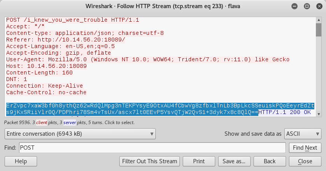This screenshot has height=171, width=326.
Task: Click the scrollbar up arrow in stream text
Action: point(319,20)
